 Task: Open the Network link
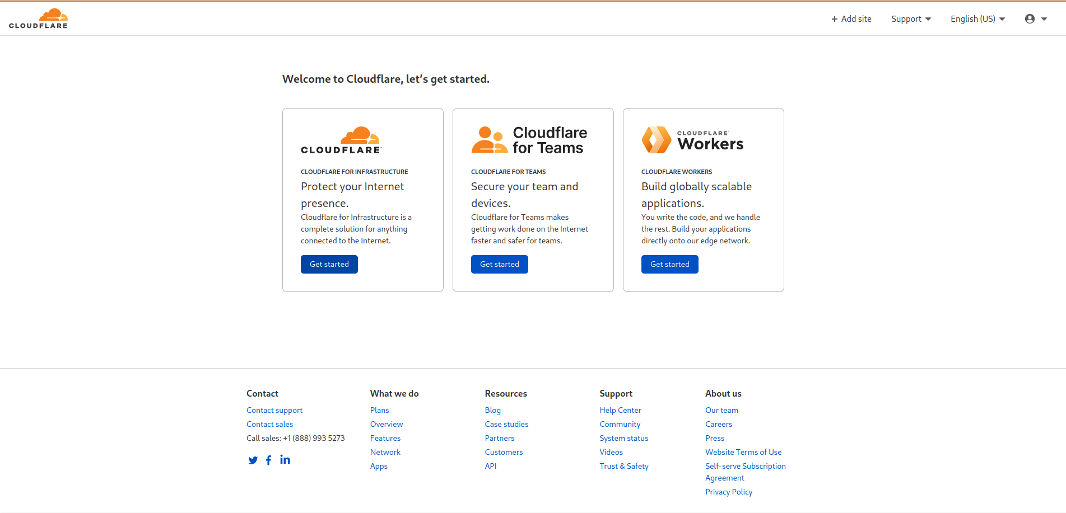(385, 452)
